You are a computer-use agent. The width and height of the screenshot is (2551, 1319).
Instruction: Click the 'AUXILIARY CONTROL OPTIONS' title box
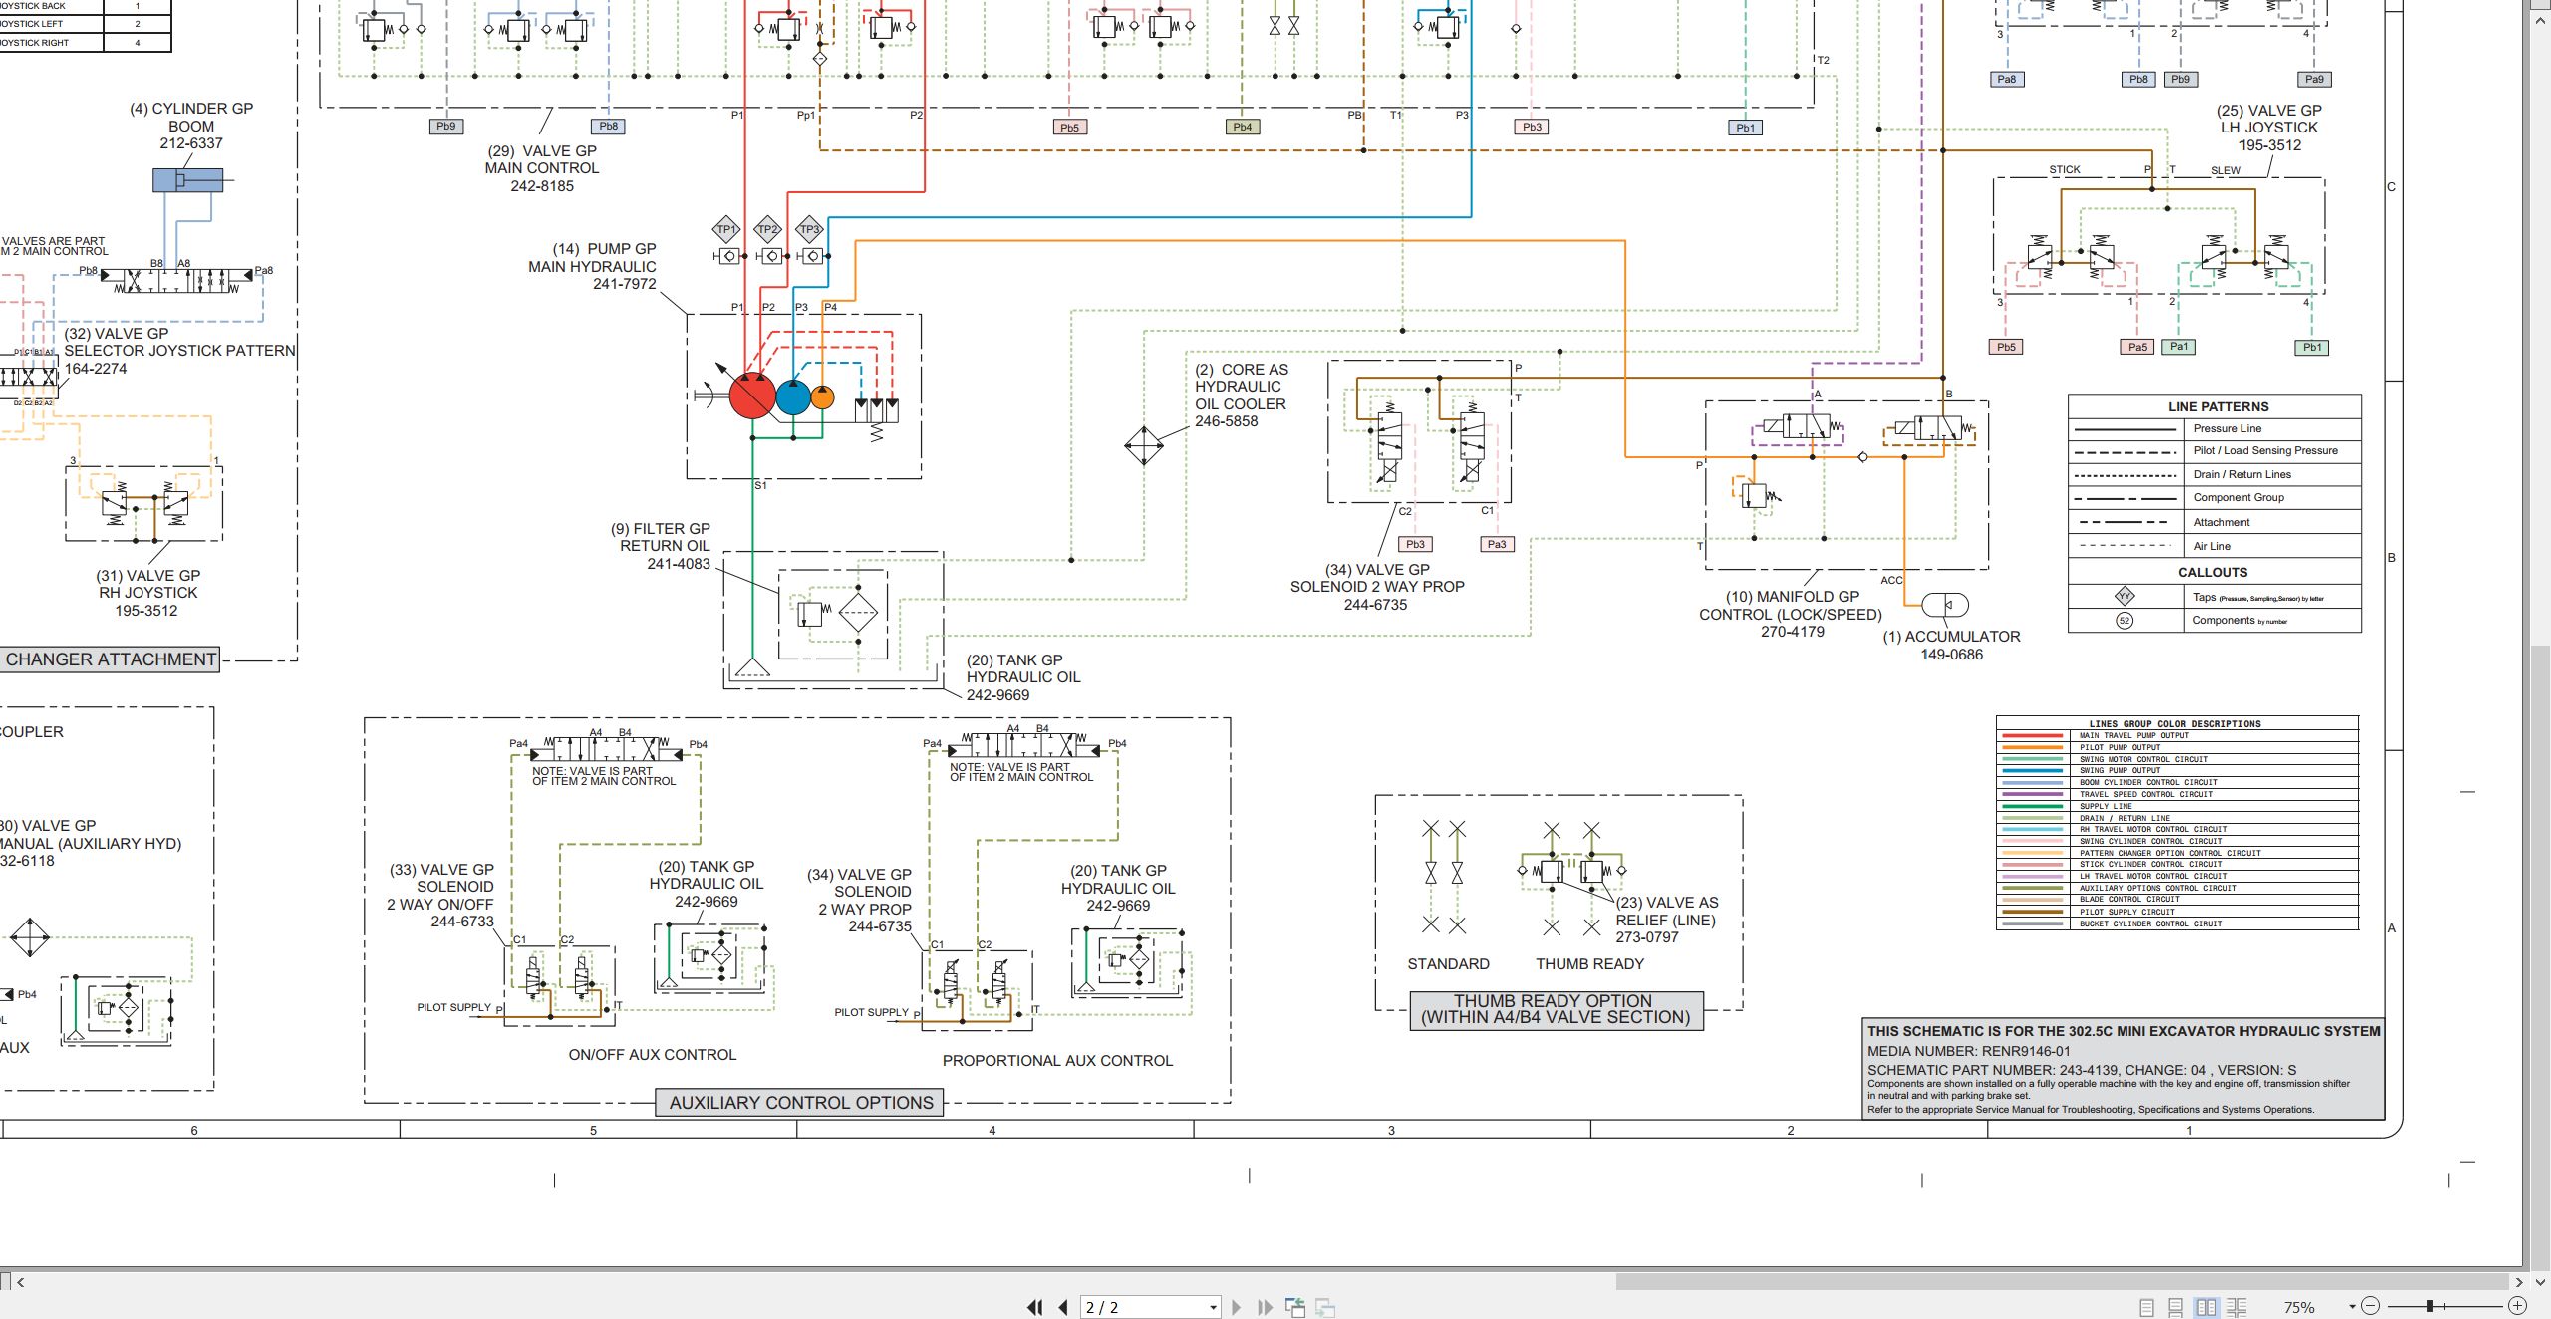[801, 1103]
